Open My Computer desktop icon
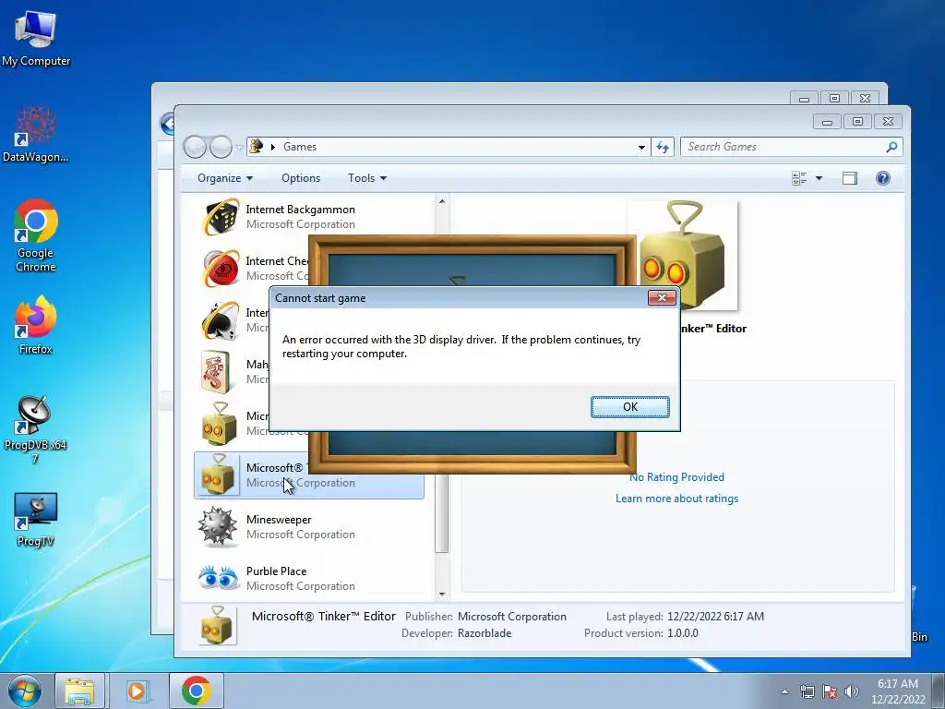 36,37
